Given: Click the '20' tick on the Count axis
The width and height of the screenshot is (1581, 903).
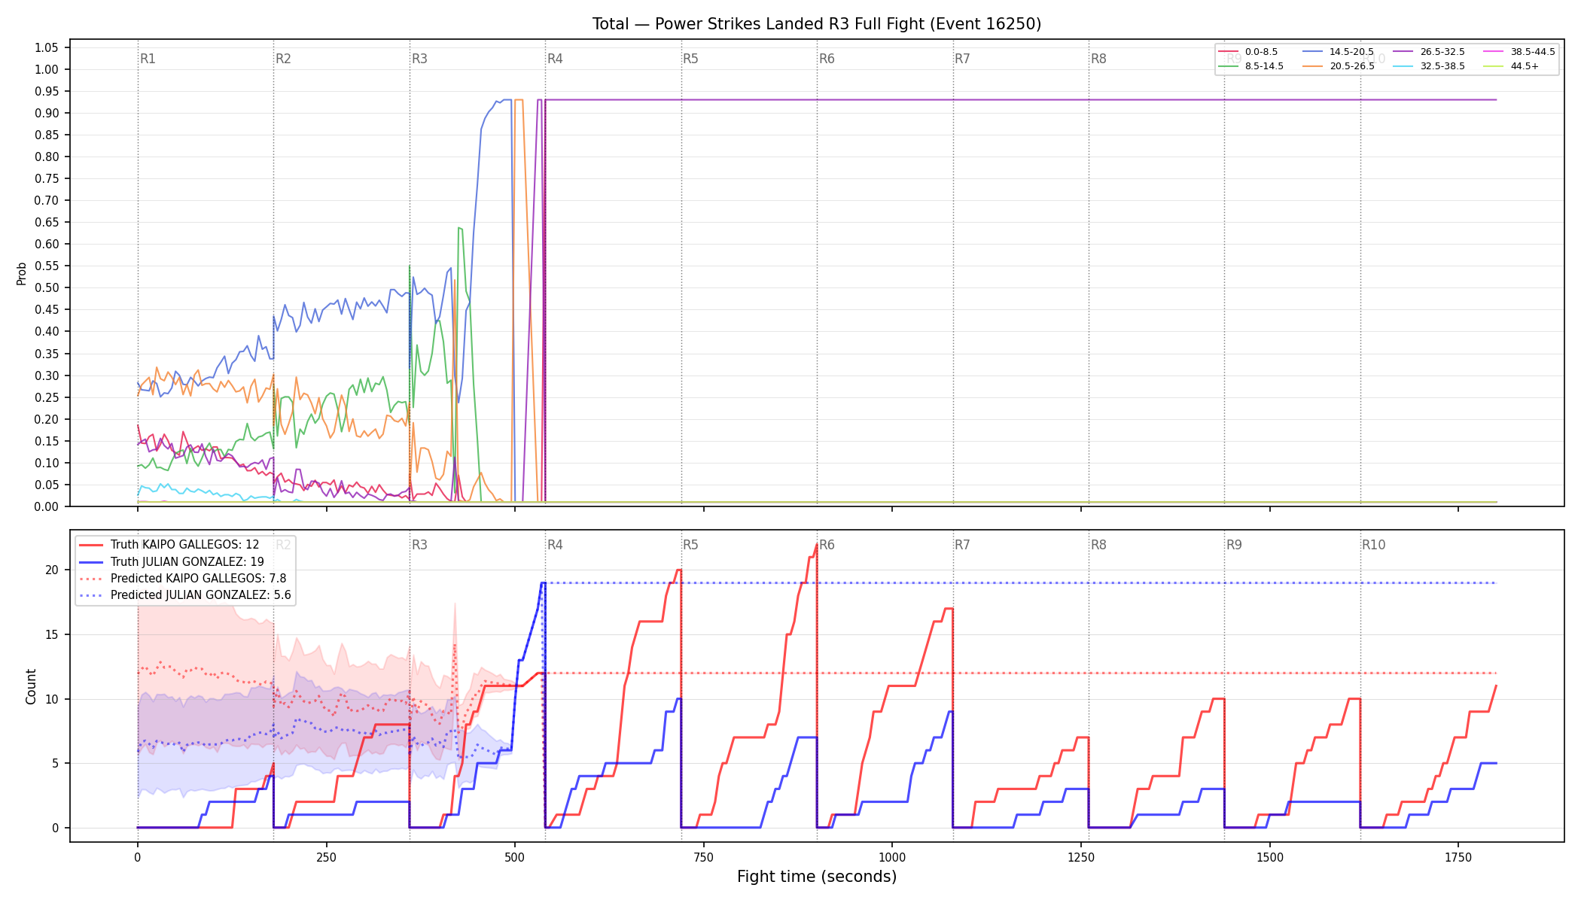Looking at the screenshot, I should (52, 570).
